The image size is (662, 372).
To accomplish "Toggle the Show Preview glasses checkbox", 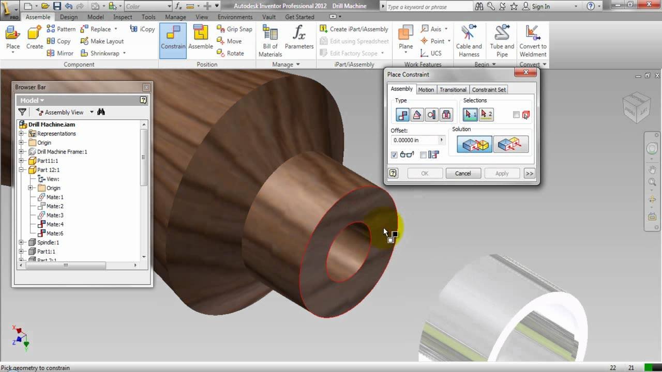I will (x=394, y=155).
